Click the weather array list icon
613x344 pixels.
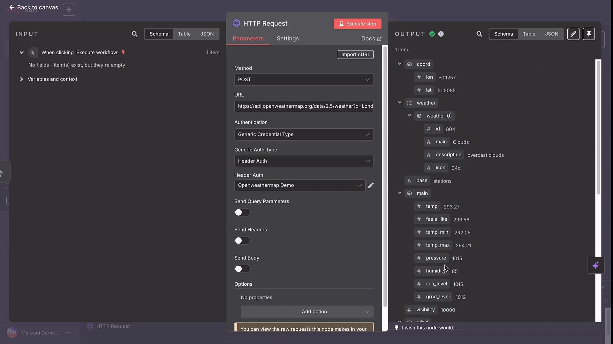[x=410, y=103]
